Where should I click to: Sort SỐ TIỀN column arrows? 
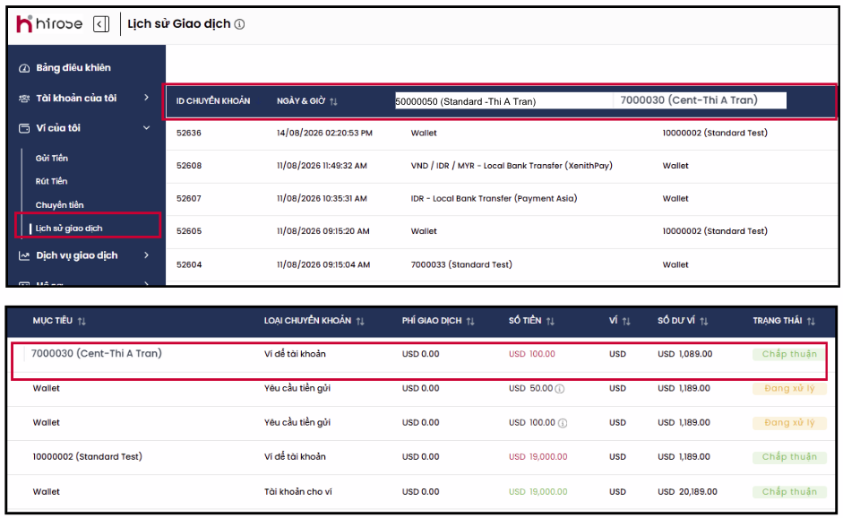[550, 321]
